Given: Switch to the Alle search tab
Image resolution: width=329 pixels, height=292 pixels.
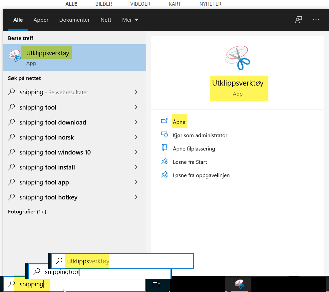Looking at the screenshot, I should coord(18,20).
